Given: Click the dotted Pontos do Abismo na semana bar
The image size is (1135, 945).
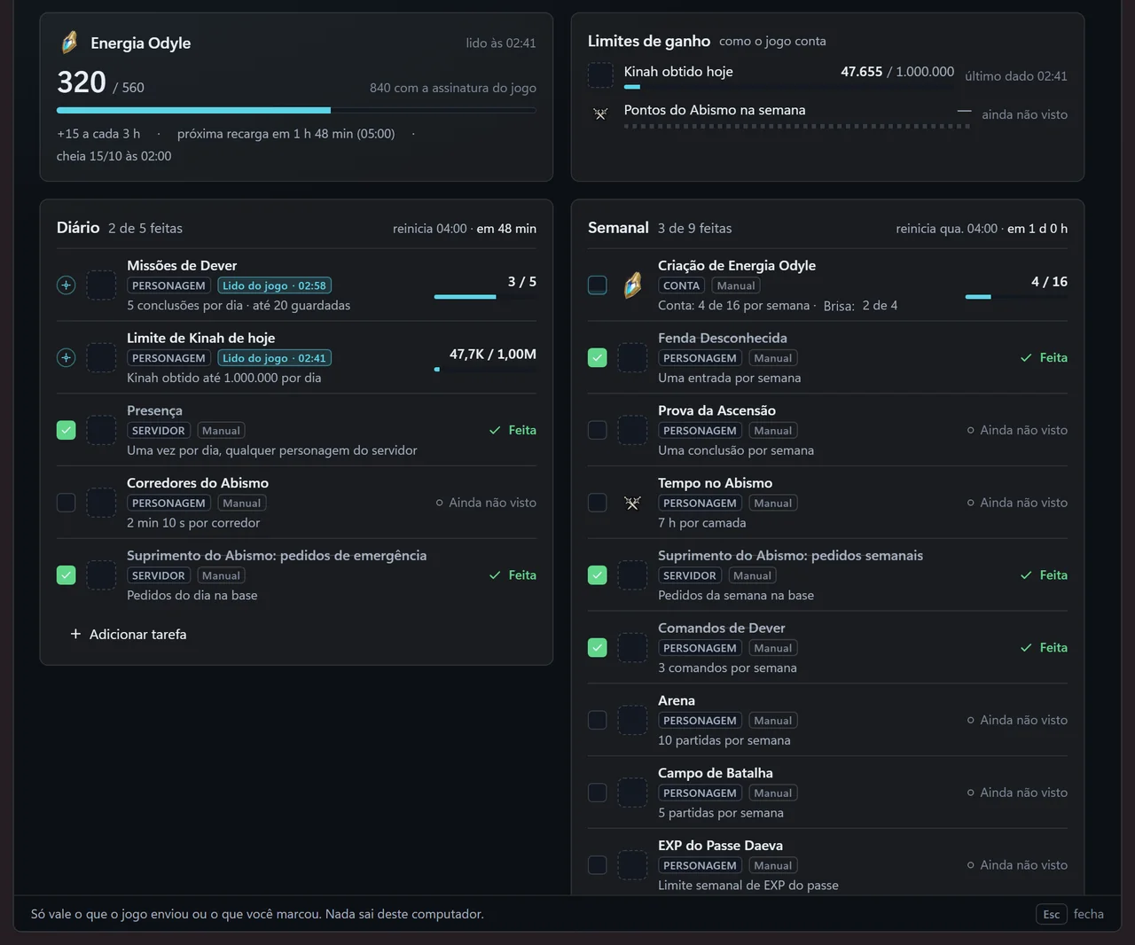Looking at the screenshot, I should [x=796, y=126].
